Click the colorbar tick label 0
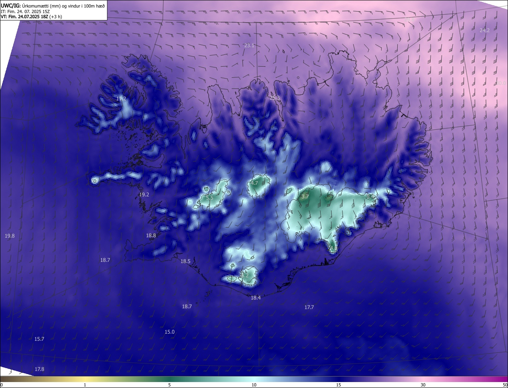The width and height of the screenshot is (508, 388). (2, 385)
